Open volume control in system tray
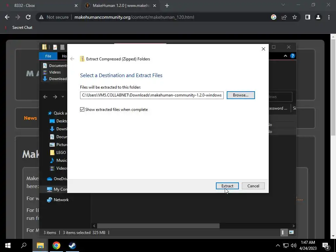The height and width of the screenshot is (252, 336). click(294, 245)
